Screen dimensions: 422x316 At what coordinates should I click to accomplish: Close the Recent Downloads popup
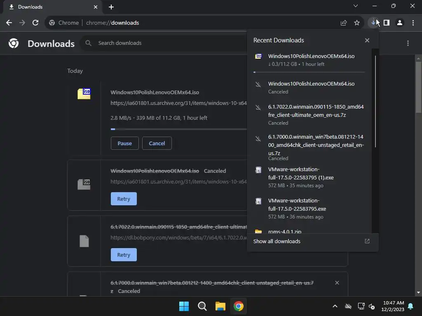point(367,40)
